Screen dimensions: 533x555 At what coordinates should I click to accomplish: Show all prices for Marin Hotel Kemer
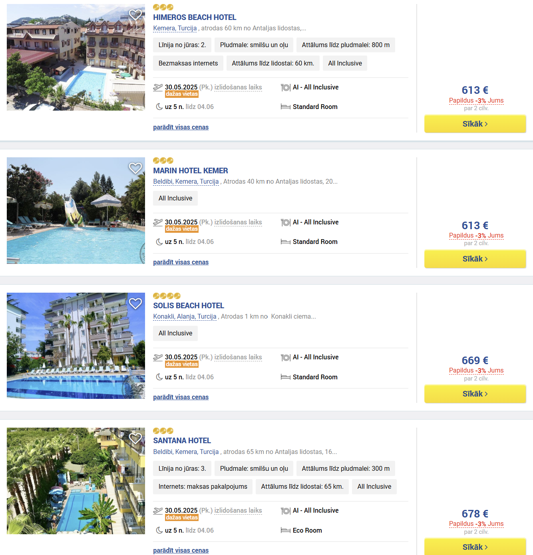tap(181, 262)
